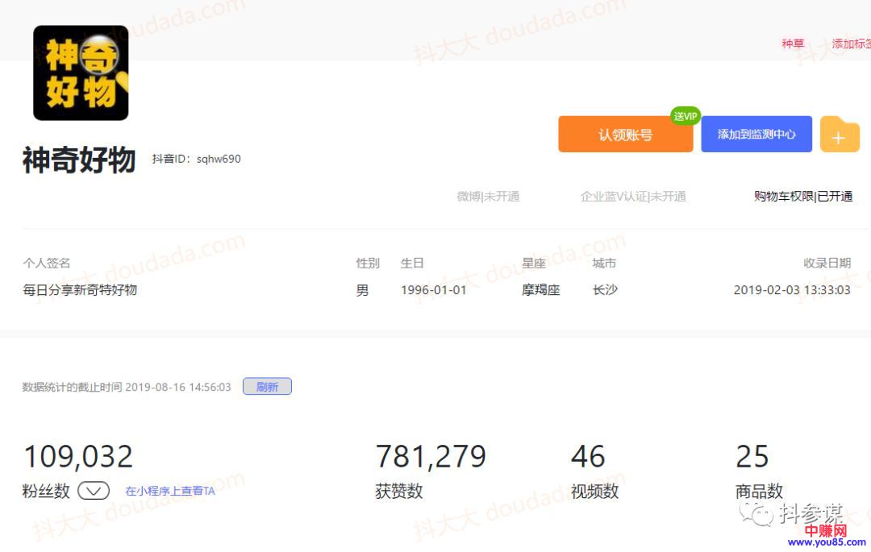Screen dimensions: 871x552
Task: Click the yellow folder add icon
Action: (x=840, y=135)
